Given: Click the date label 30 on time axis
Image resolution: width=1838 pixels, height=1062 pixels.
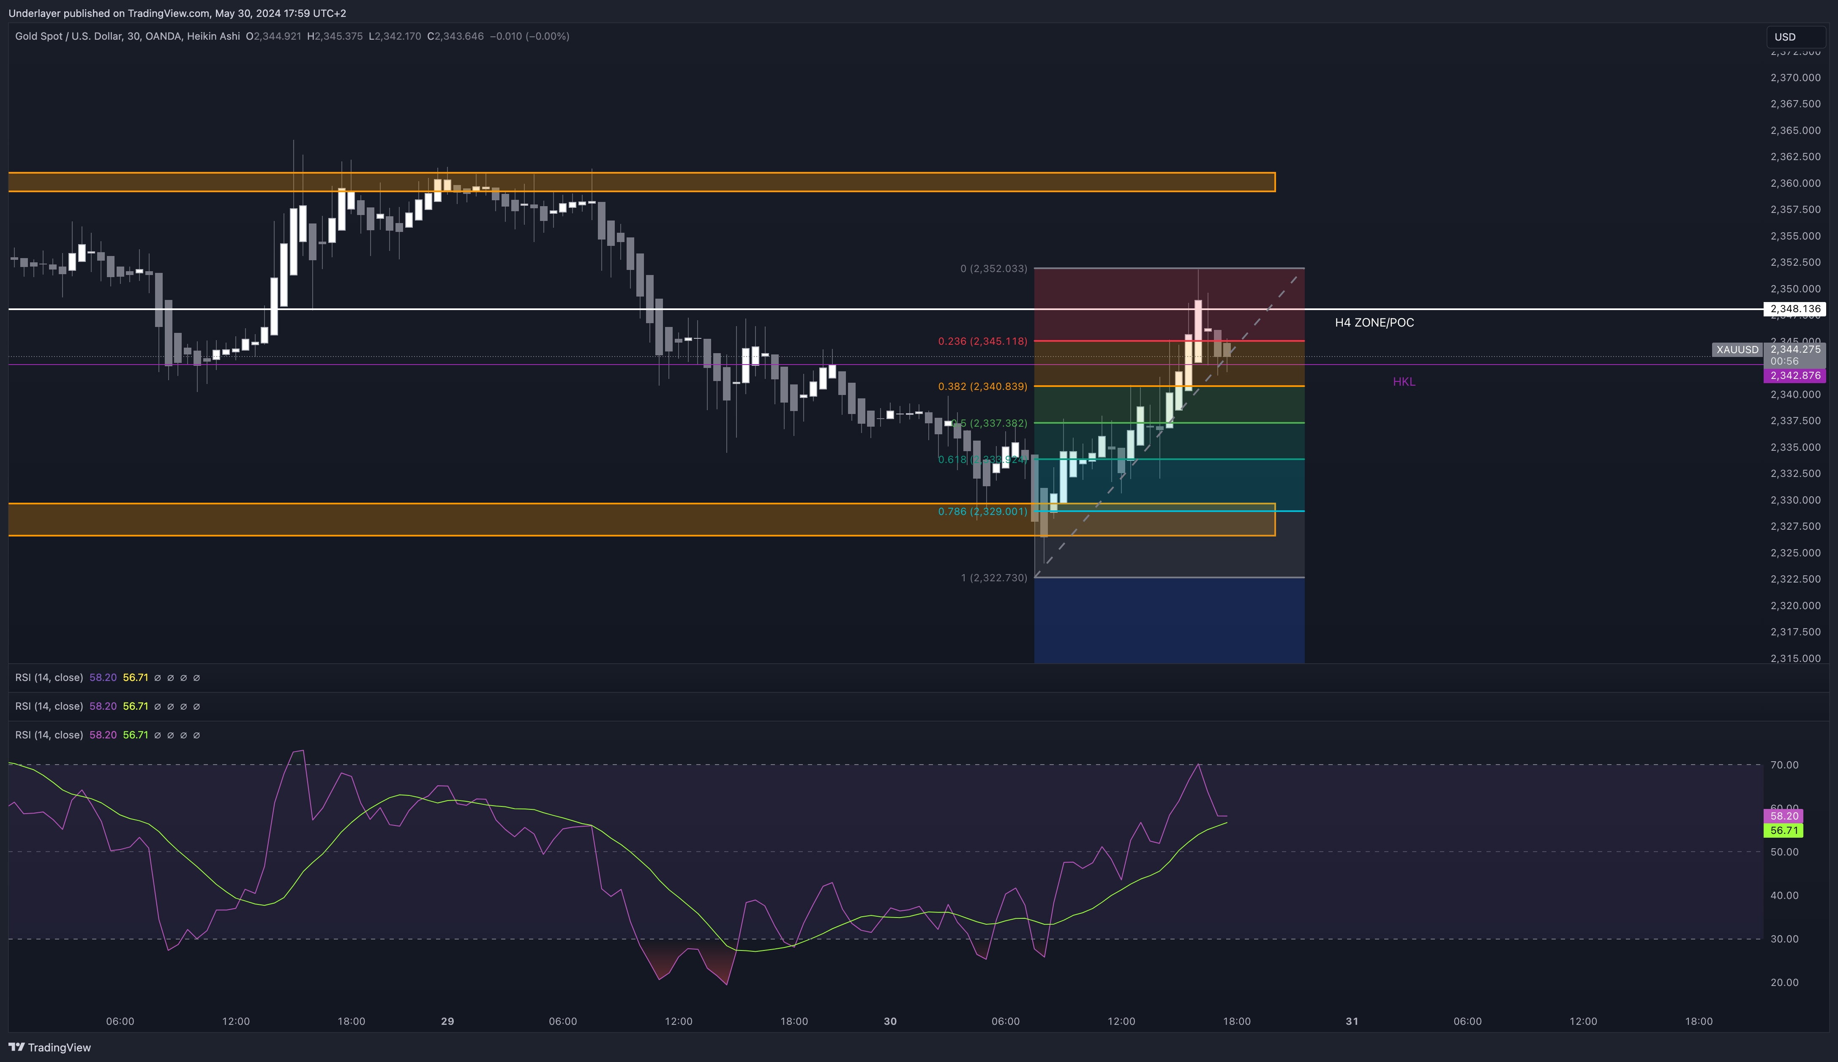Looking at the screenshot, I should (891, 1021).
